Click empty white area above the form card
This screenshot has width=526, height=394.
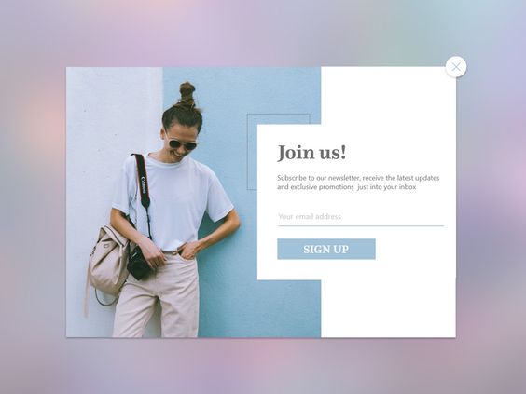pos(388,96)
